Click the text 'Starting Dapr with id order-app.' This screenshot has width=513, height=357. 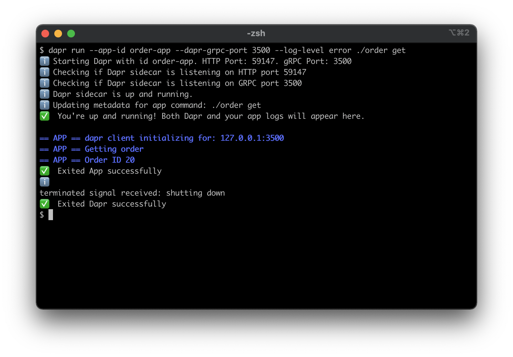pyautogui.click(x=125, y=61)
